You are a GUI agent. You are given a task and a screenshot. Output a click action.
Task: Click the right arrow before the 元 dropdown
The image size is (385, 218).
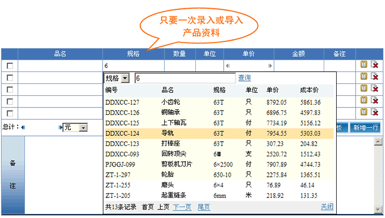coord(60,127)
